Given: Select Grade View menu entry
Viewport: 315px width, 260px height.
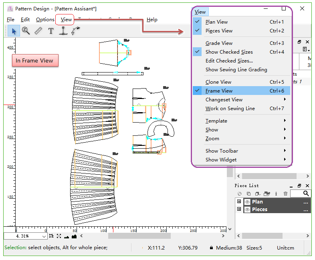Looking at the screenshot, I should pos(219,43).
